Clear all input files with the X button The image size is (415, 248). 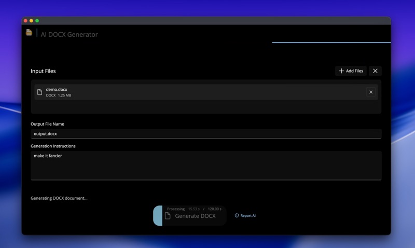pyautogui.click(x=375, y=71)
